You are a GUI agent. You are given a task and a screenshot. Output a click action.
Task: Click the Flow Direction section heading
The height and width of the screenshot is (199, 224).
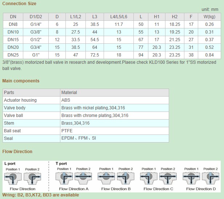click(17, 152)
